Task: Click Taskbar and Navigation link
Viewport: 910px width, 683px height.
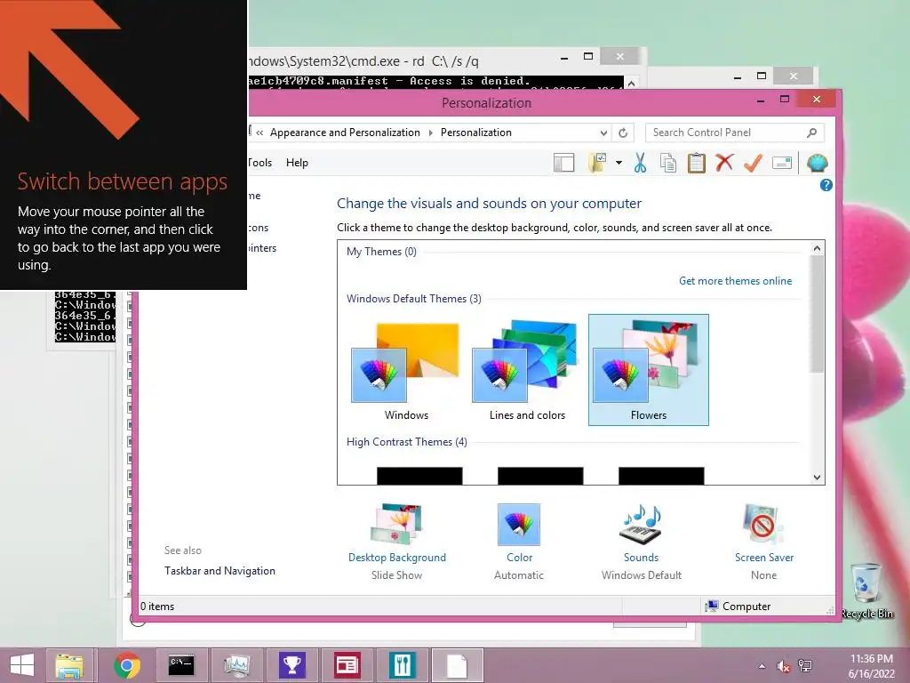Action: coord(220,571)
